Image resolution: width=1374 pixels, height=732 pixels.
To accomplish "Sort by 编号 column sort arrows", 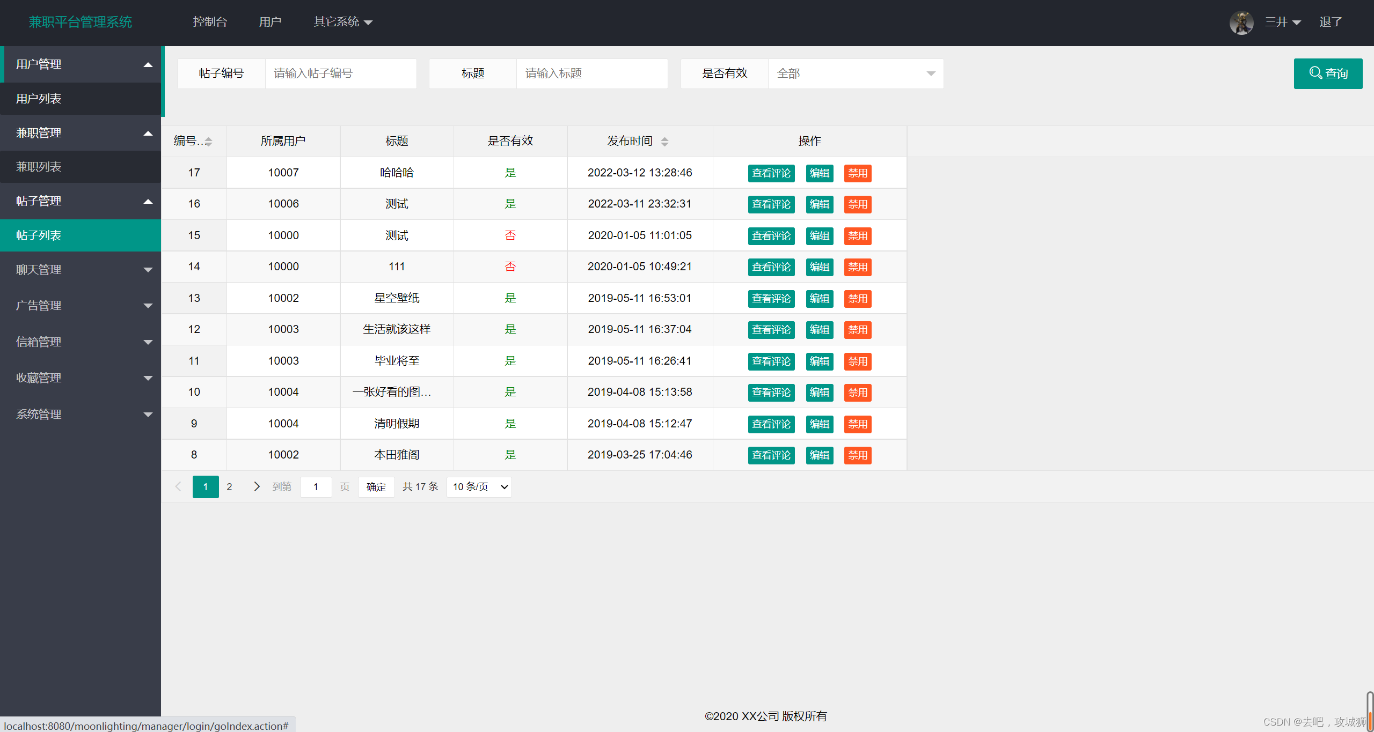I will tap(209, 142).
